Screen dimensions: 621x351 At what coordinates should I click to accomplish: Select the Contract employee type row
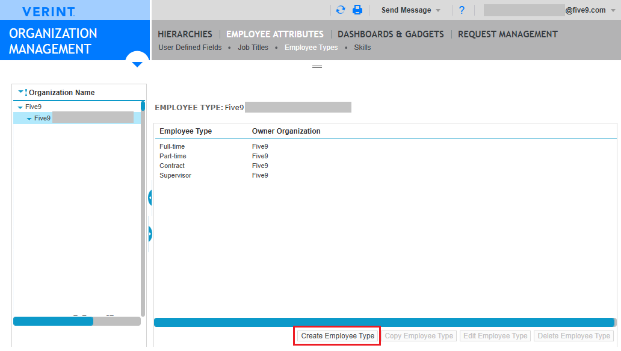[385, 166]
